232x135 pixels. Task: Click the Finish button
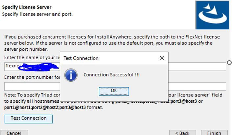point(214,133)
